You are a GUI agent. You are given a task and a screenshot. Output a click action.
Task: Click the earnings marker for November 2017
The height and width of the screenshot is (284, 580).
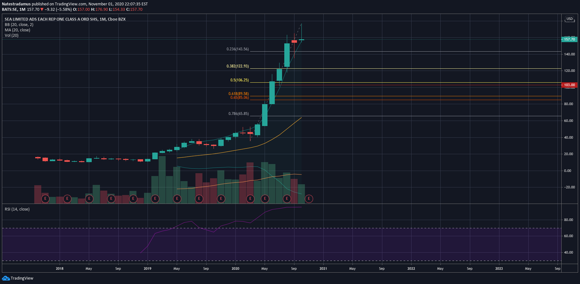(45, 199)
